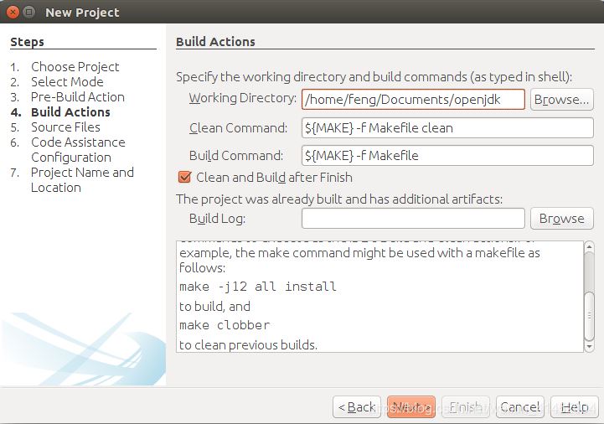This screenshot has width=604, height=424.
Task: Grab the instructions text scrollbar thumb
Action: pos(589,305)
